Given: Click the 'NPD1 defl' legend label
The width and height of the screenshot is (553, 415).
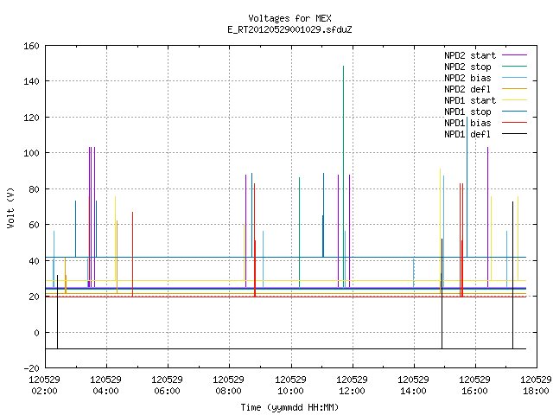Looking at the screenshot, I should 467,134.
